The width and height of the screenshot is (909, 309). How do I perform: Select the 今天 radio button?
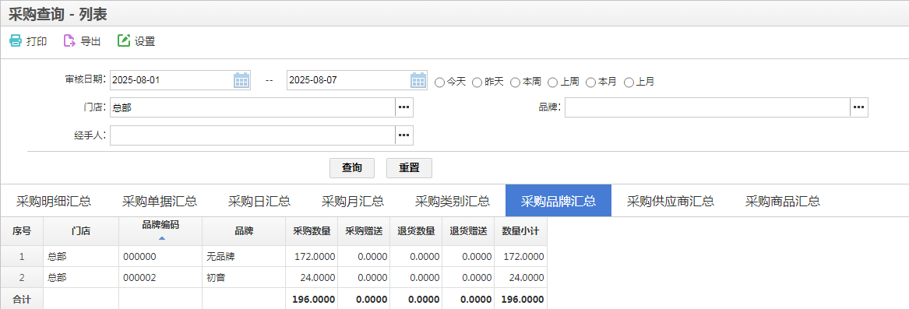[x=439, y=83]
